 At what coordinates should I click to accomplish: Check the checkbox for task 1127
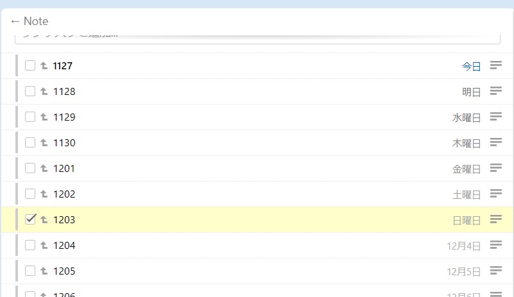point(30,65)
